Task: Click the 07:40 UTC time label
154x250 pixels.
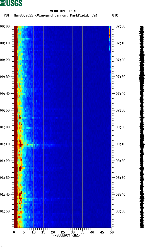Action: tap(121, 94)
